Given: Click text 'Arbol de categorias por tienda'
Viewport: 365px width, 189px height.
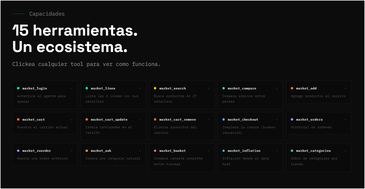Looking at the screenshot, I should [x=314, y=161].
